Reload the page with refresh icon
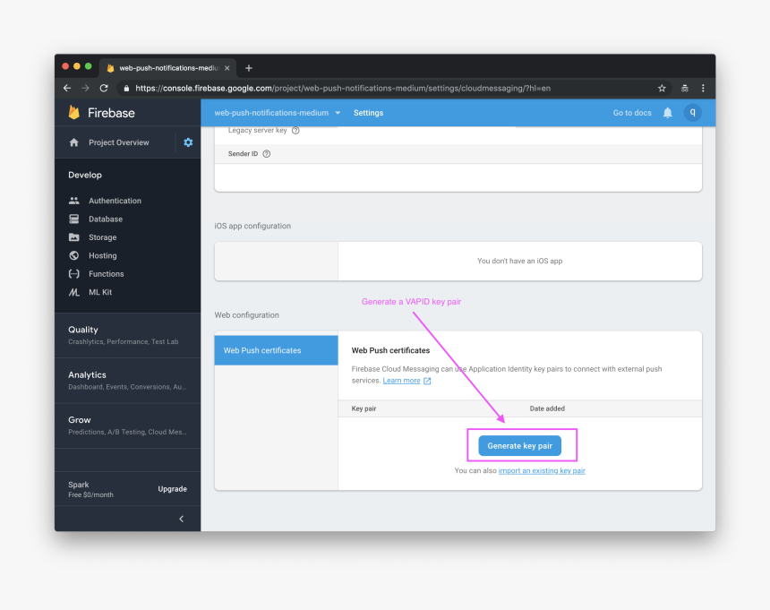 tap(104, 88)
